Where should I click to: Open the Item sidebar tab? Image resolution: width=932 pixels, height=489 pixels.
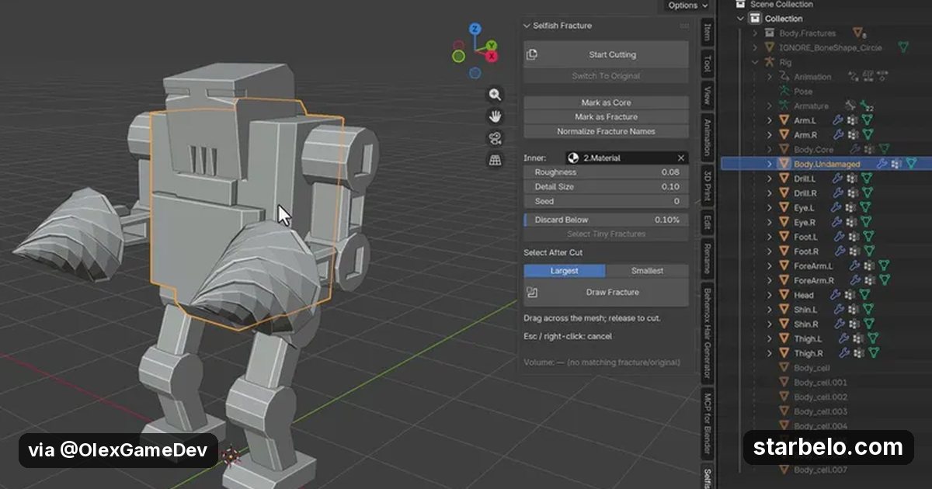[x=707, y=32]
